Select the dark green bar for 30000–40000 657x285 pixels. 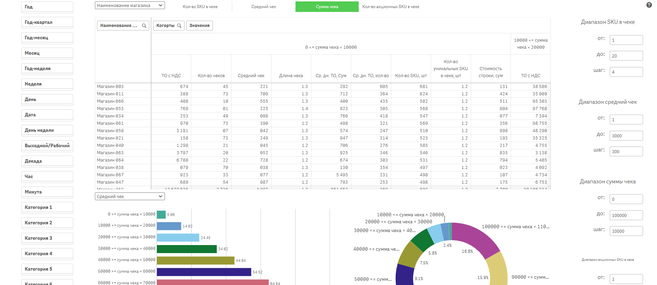pos(187,249)
